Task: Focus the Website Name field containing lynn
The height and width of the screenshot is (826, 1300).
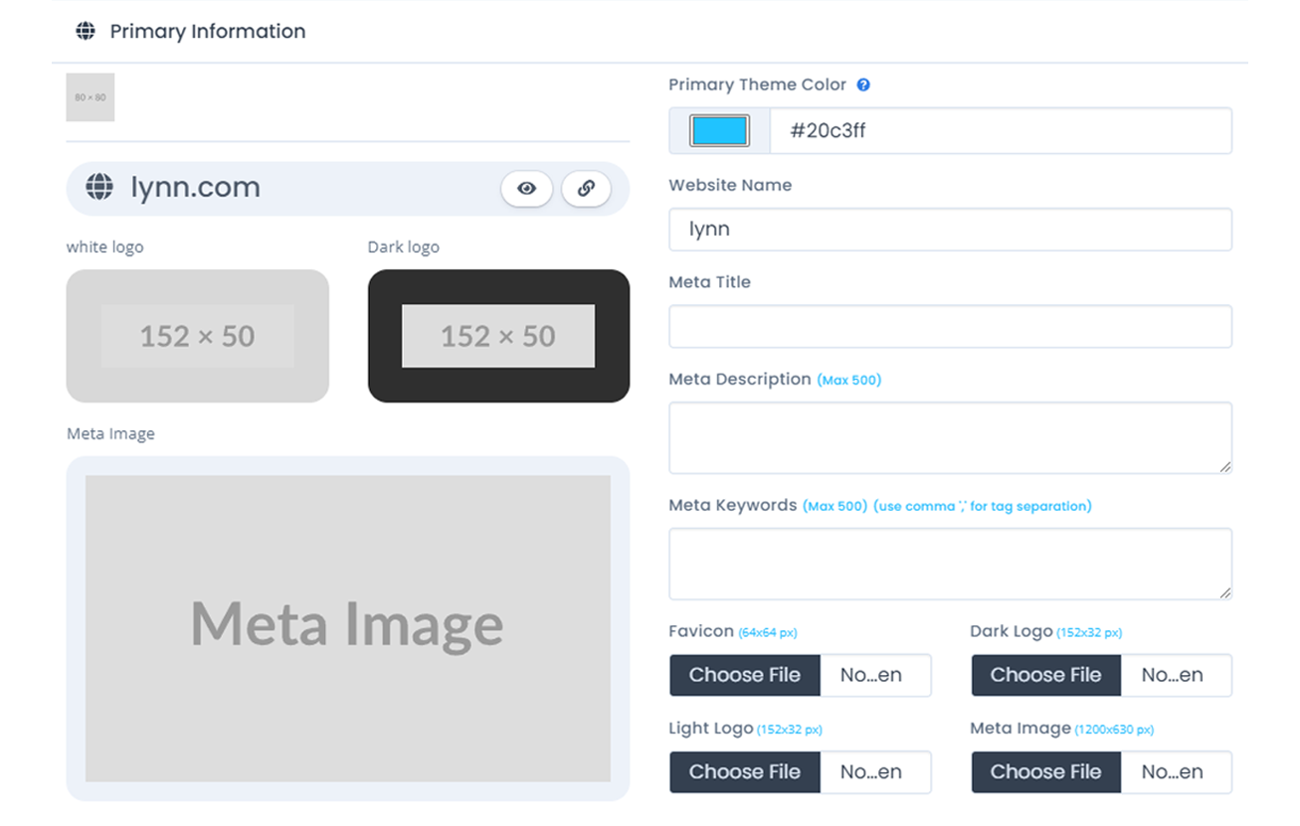Action: coord(950,229)
